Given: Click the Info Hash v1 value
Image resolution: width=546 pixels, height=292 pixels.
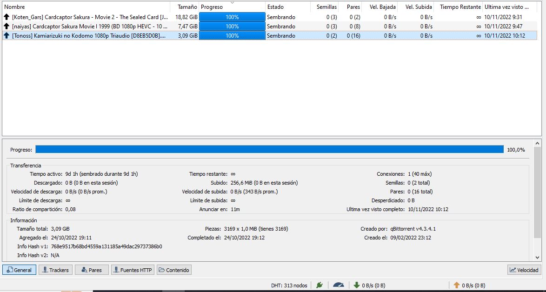Looking at the screenshot, I should pyautogui.click(x=107, y=246).
